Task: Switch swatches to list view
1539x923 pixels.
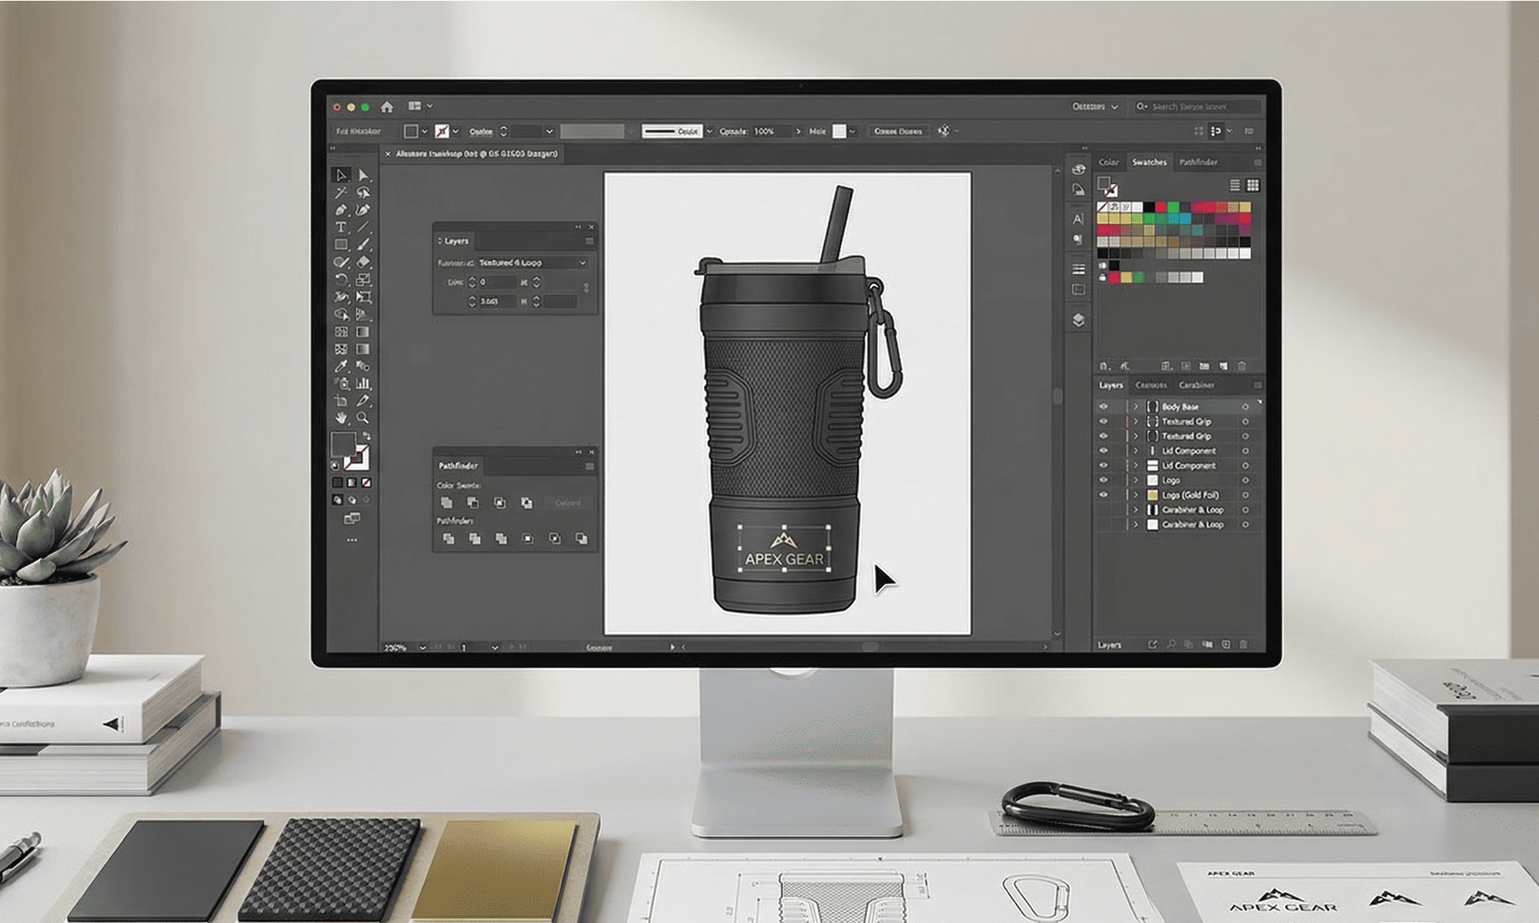Action: tap(1234, 185)
